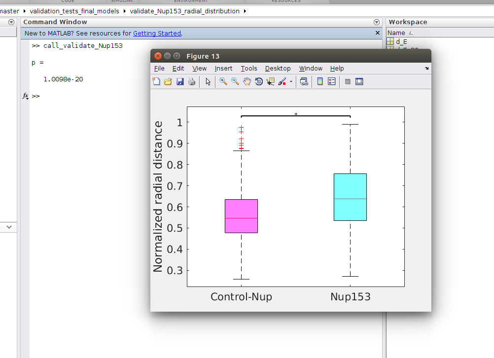Viewport: 494px width, 358px height.
Task: Open the Window menu in Figure 13
Action: pyautogui.click(x=311, y=69)
